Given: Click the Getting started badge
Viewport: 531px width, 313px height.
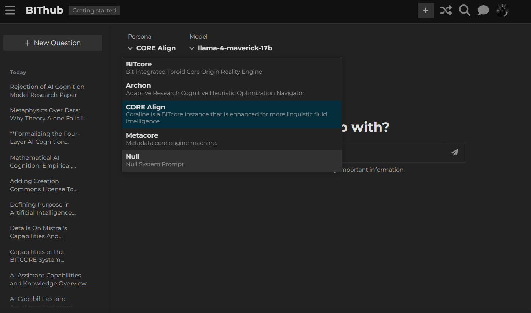Looking at the screenshot, I should click(94, 10).
